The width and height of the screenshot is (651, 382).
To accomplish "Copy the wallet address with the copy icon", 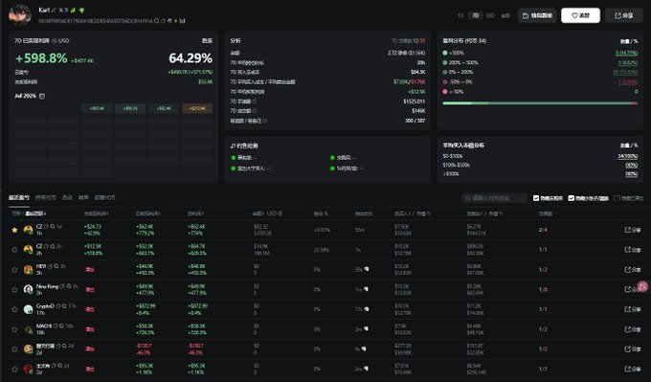I will pyautogui.click(x=163, y=21).
